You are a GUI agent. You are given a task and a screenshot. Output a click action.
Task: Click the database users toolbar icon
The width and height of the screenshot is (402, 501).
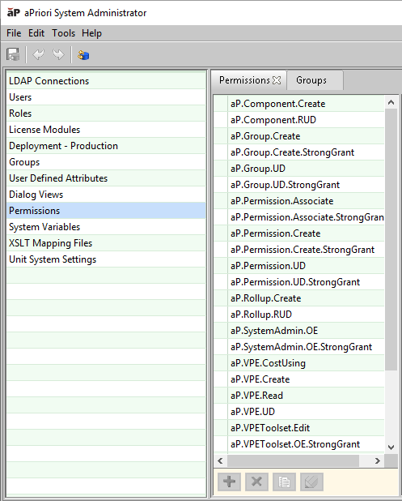click(x=83, y=55)
